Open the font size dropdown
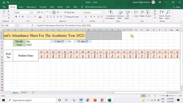Viewport: 183px width, 103px height. (36, 12)
